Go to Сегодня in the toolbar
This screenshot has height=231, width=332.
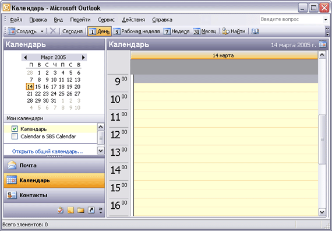[72, 32]
